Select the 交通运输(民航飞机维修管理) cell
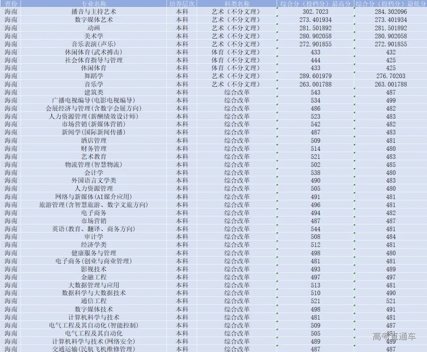 pyautogui.click(x=94, y=349)
